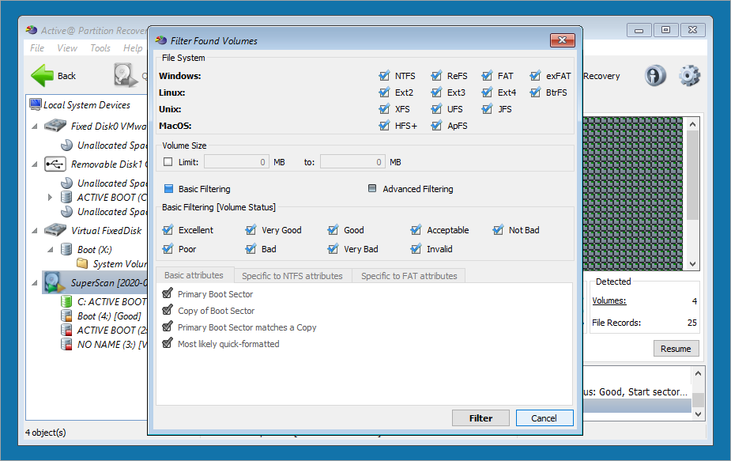Close the Filter Found Volumes dialog
731x461 pixels.
click(x=562, y=40)
